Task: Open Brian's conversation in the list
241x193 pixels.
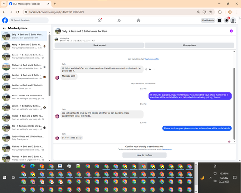Action: (x=24, y=97)
